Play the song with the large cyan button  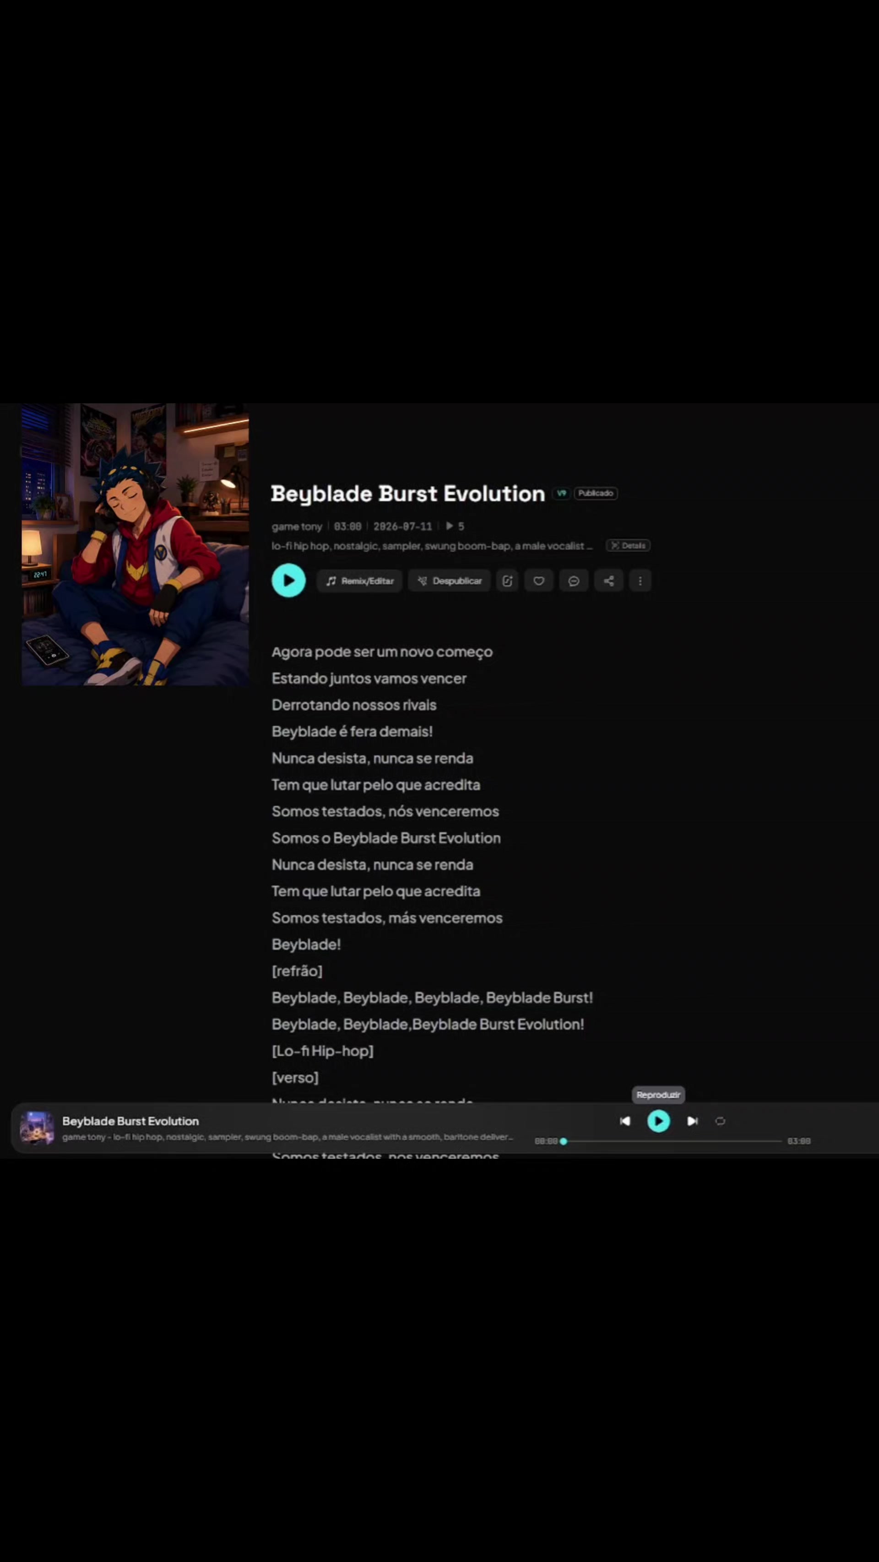[x=288, y=580]
